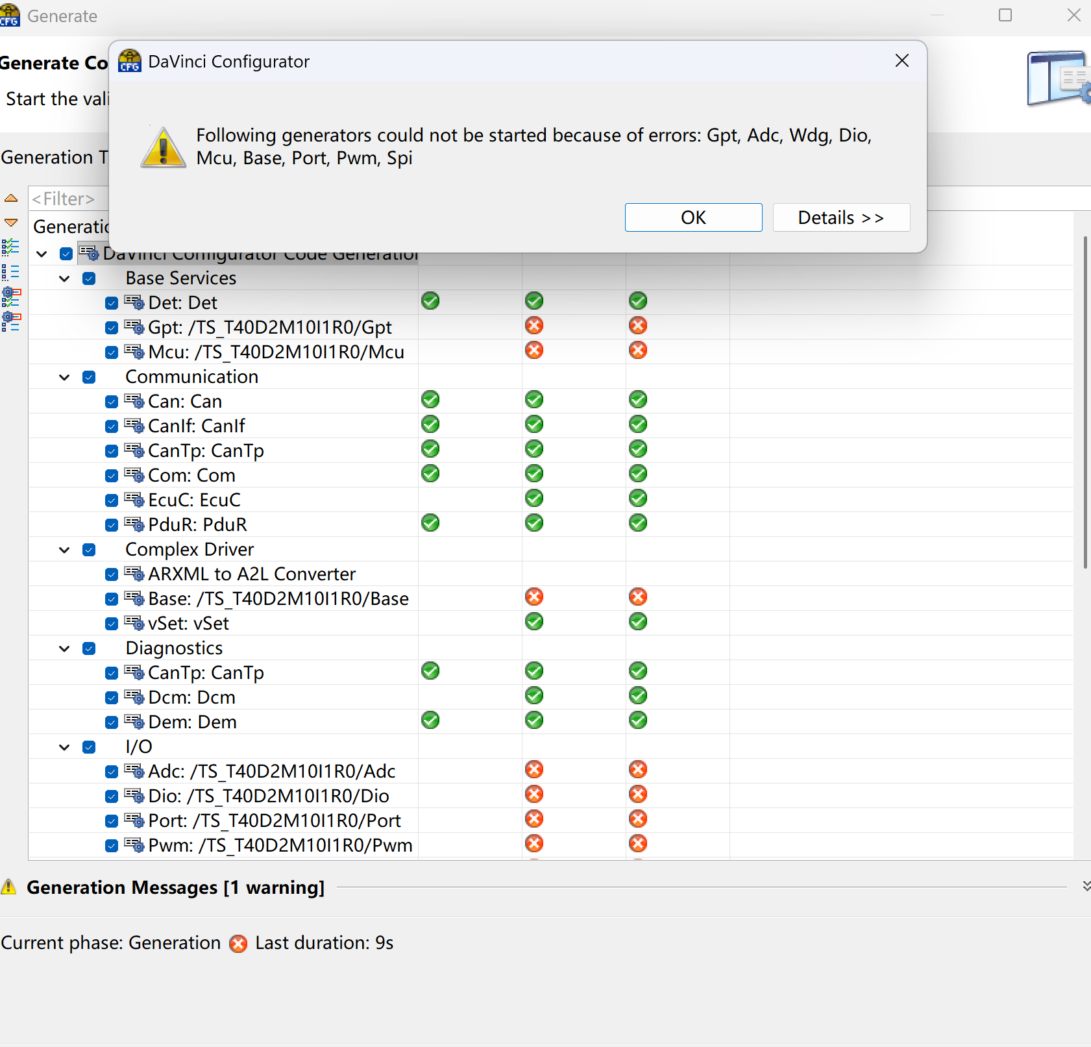Uncheck the Mcu generator checkbox
1091x1047 pixels.
[112, 352]
